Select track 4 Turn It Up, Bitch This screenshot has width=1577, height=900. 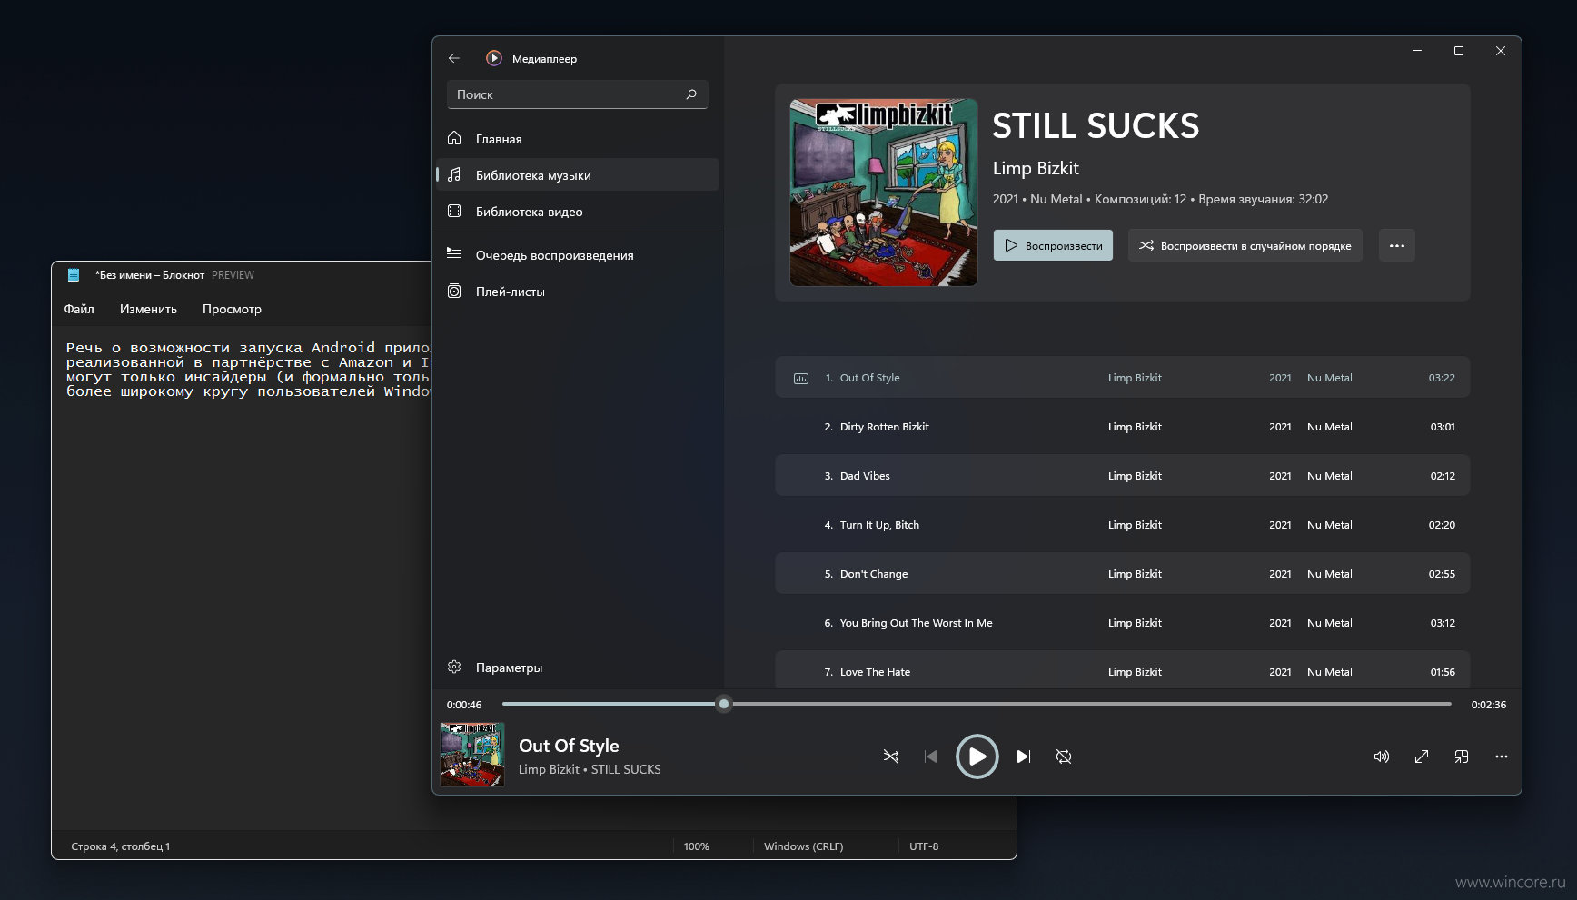[1122, 524]
